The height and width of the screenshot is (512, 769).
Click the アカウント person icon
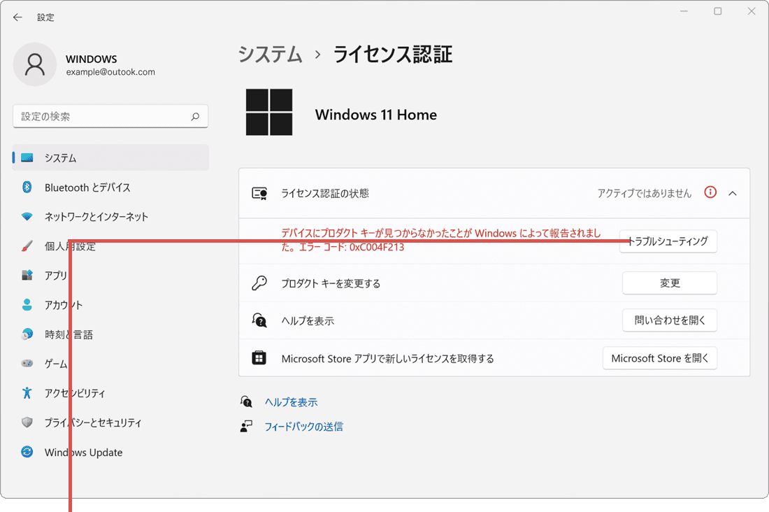pyautogui.click(x=25, y=305)
